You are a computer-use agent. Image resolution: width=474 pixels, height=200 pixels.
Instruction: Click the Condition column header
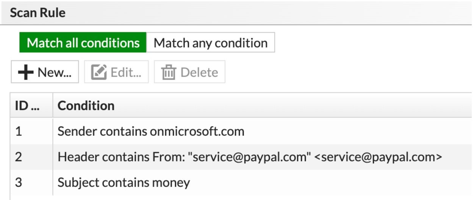pos(86,106)
